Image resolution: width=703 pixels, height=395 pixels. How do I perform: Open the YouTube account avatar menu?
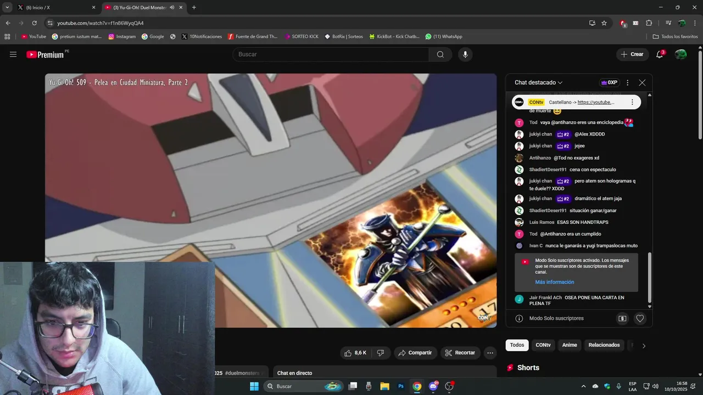tap(680, 54)
